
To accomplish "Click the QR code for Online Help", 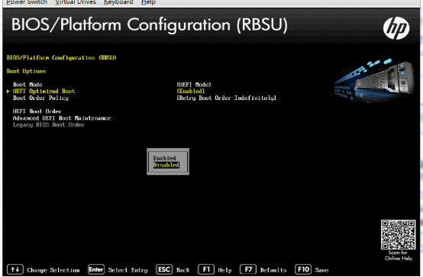I will coord(398,234).
